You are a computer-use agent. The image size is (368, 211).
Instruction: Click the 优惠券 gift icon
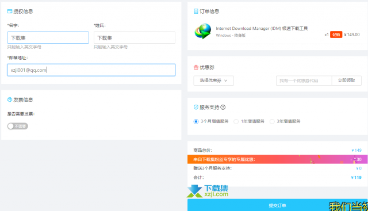(x=196, y=67)
